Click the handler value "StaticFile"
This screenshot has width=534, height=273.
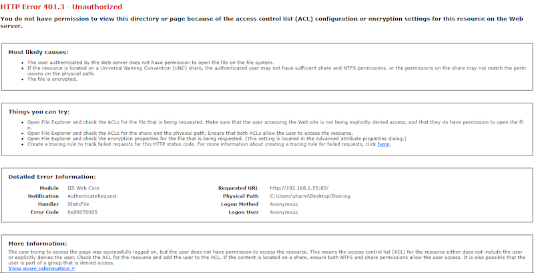tap(78, 204)
